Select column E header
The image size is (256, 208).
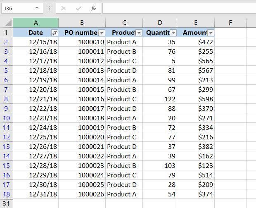pos(196,23)
